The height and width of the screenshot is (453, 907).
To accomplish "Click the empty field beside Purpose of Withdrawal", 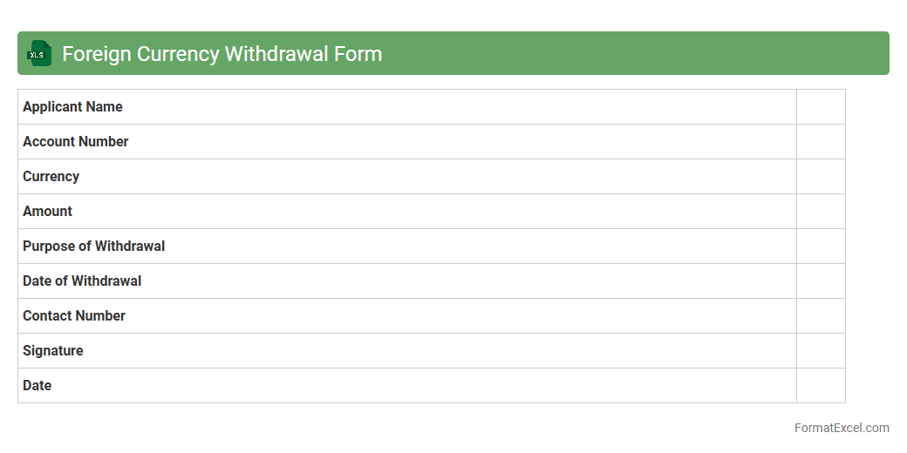I will click(x=821, y=247).
